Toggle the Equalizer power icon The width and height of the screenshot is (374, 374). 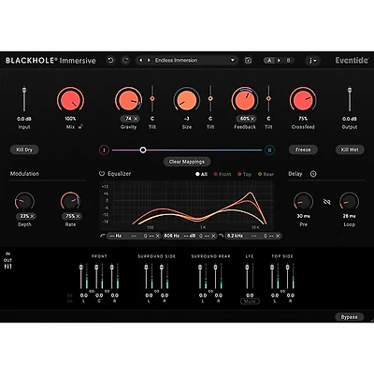click(x=102, y=174)
